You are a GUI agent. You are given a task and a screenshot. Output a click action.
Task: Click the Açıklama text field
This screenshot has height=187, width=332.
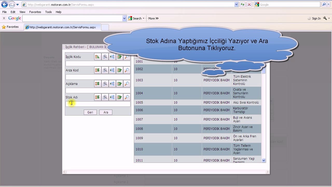coord(98,90)
